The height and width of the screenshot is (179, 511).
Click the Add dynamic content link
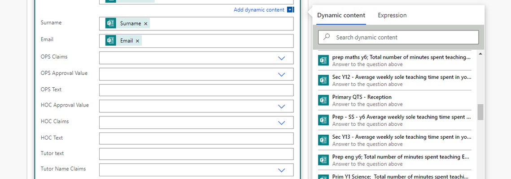pos(259,10)
